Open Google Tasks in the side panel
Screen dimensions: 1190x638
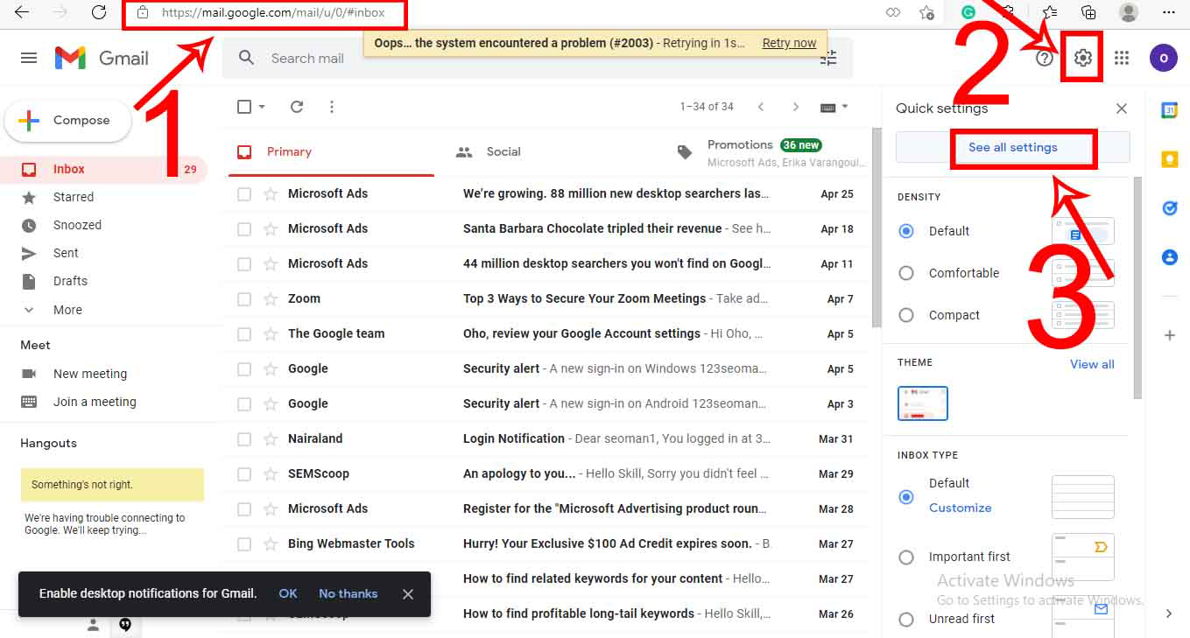[1169, 208]
